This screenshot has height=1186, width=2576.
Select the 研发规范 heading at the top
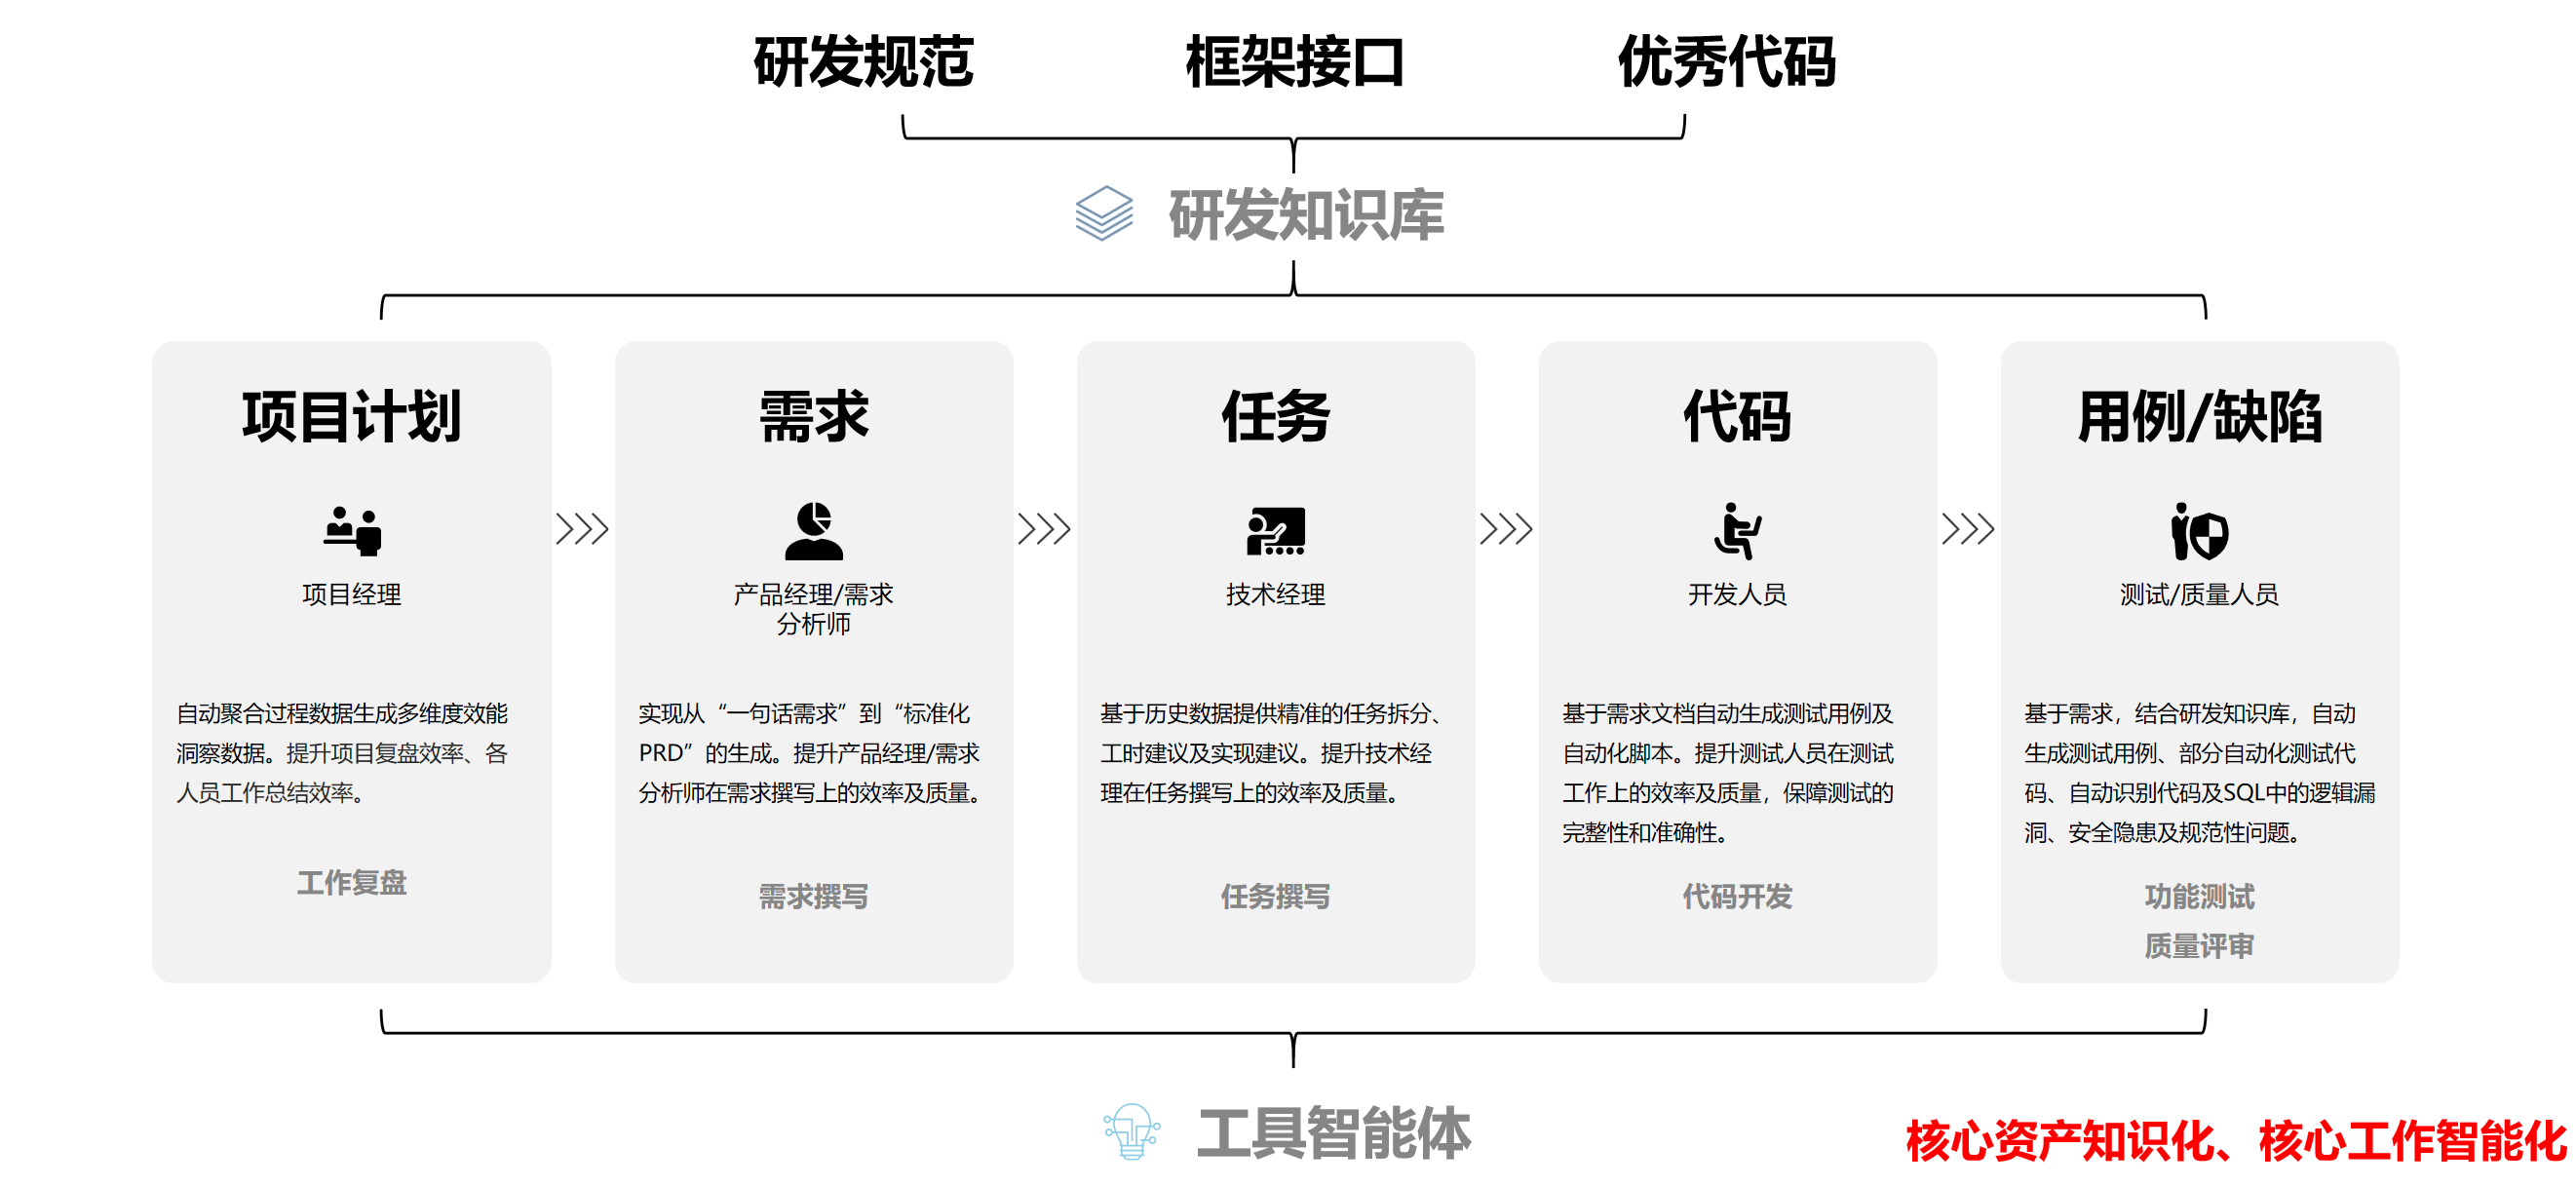863,62
